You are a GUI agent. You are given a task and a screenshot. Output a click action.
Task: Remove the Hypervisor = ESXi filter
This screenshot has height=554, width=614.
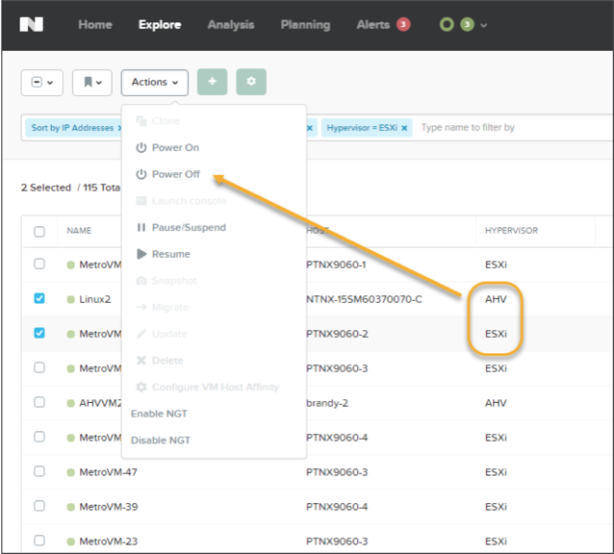404,128
